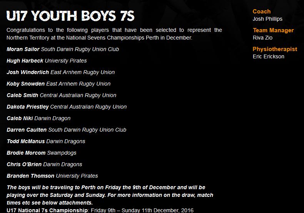Select player name Moran Sailor
Image resolution: width=304 pixels, height=213 pixels.
click(x=23, y=49)
